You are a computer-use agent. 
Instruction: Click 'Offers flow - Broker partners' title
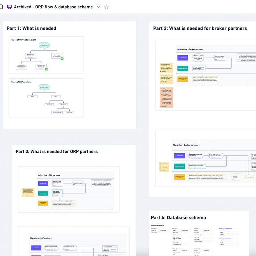(x=190, y=49)
